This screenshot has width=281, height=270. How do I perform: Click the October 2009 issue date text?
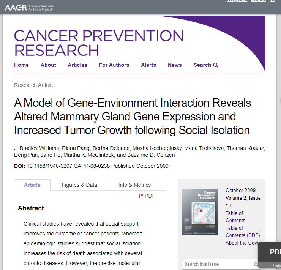(240, 190)
